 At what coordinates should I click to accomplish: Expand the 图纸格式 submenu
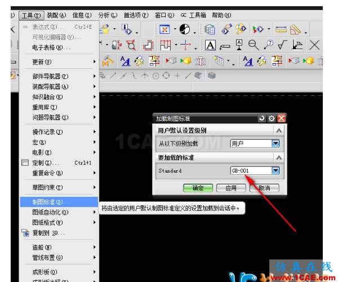pos(59,222)
